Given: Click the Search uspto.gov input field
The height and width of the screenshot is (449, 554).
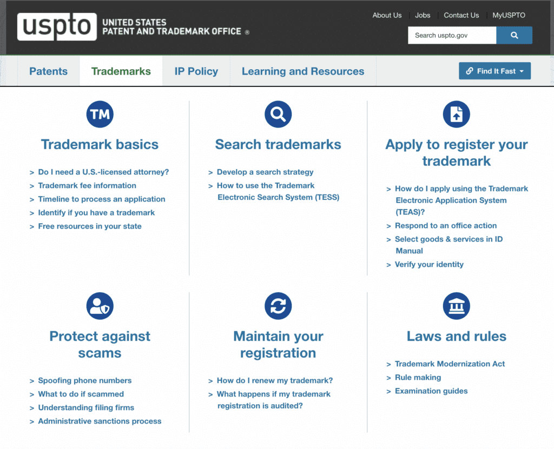Looking at the screenshot, I should [x=452, y=35].
